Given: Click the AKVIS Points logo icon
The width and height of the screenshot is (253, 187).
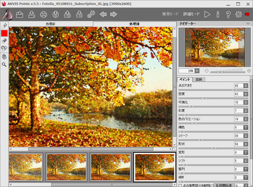Looking at the screenshot, I should [x=7, y=14].
